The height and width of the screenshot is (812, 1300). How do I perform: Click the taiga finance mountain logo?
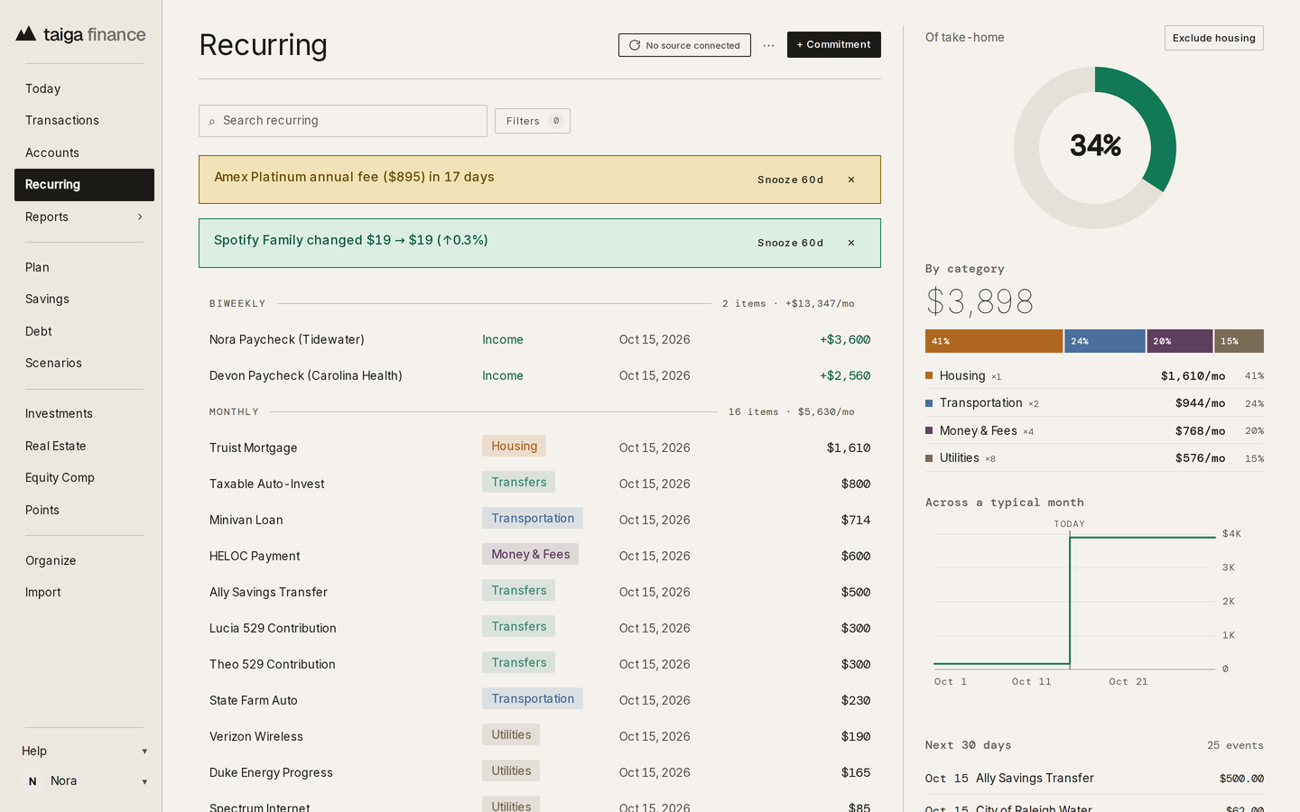coord(26,34)
